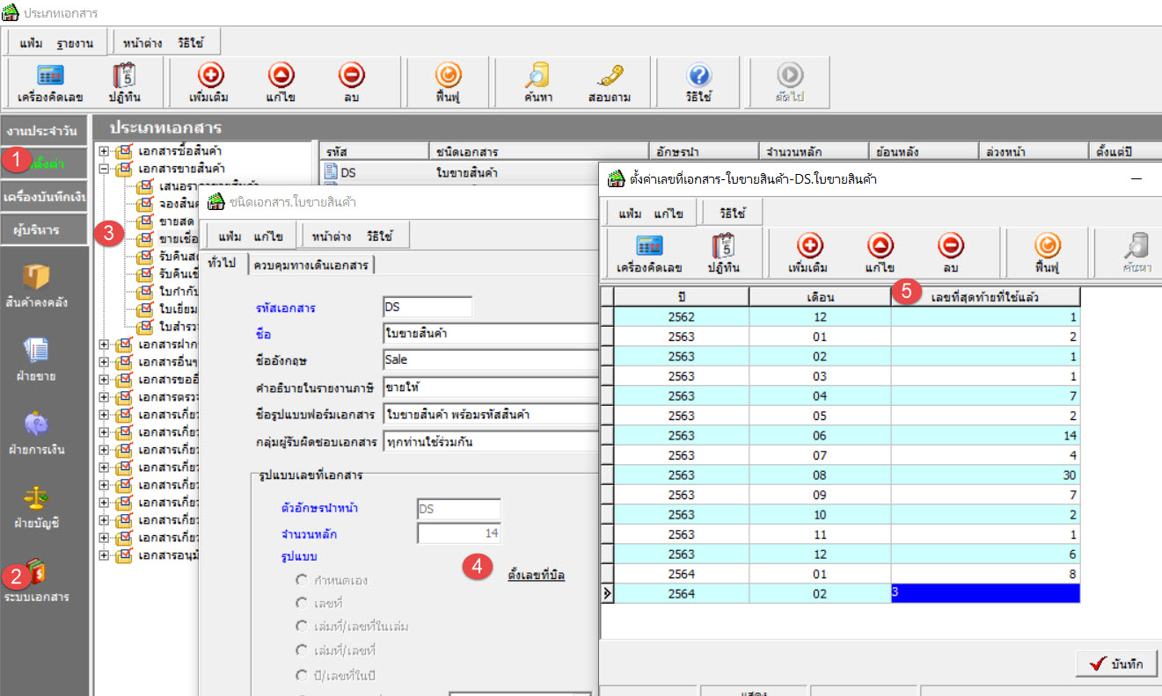Expand เอกสารอนุม tree node
The height and width of the screenshot is (696, 1162).
[x=104, y=555]
